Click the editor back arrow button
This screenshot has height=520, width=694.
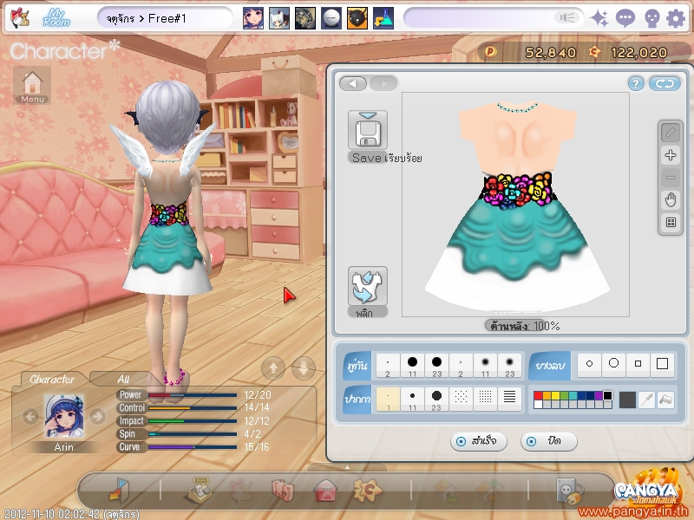point(353,83)
